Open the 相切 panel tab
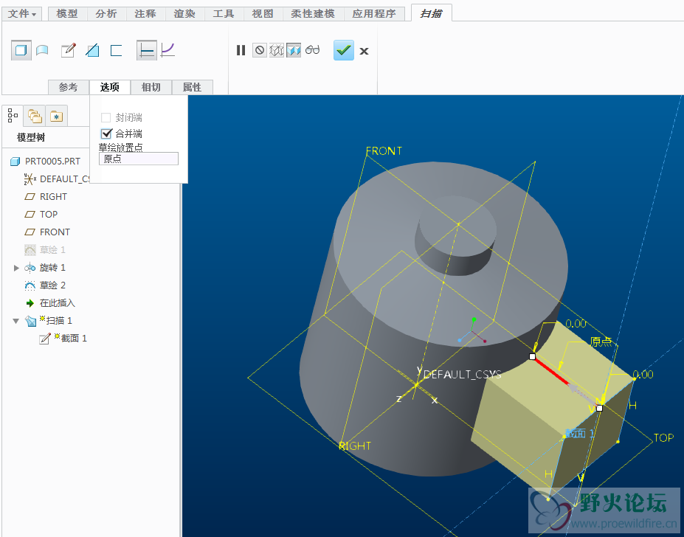Screen dimensions: 684x537 (151, 87)
